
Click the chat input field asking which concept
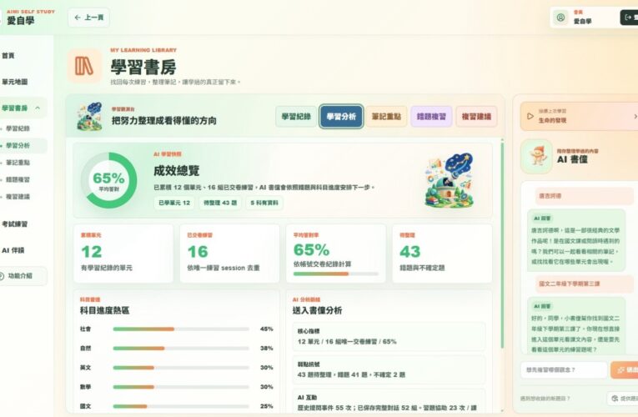[x=564, y=369]
